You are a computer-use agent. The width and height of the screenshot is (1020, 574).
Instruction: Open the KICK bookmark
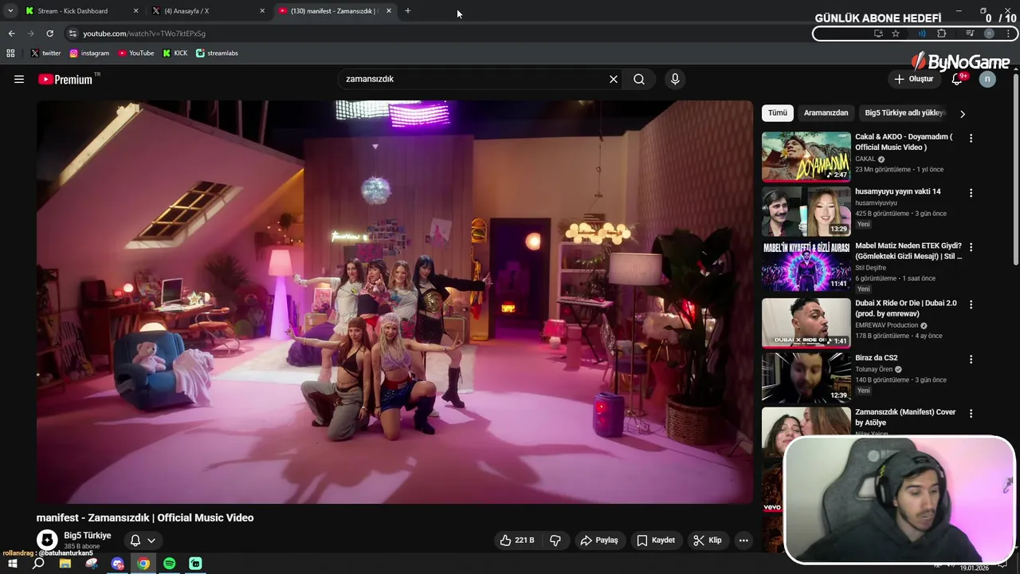click(x=175, y=53)
